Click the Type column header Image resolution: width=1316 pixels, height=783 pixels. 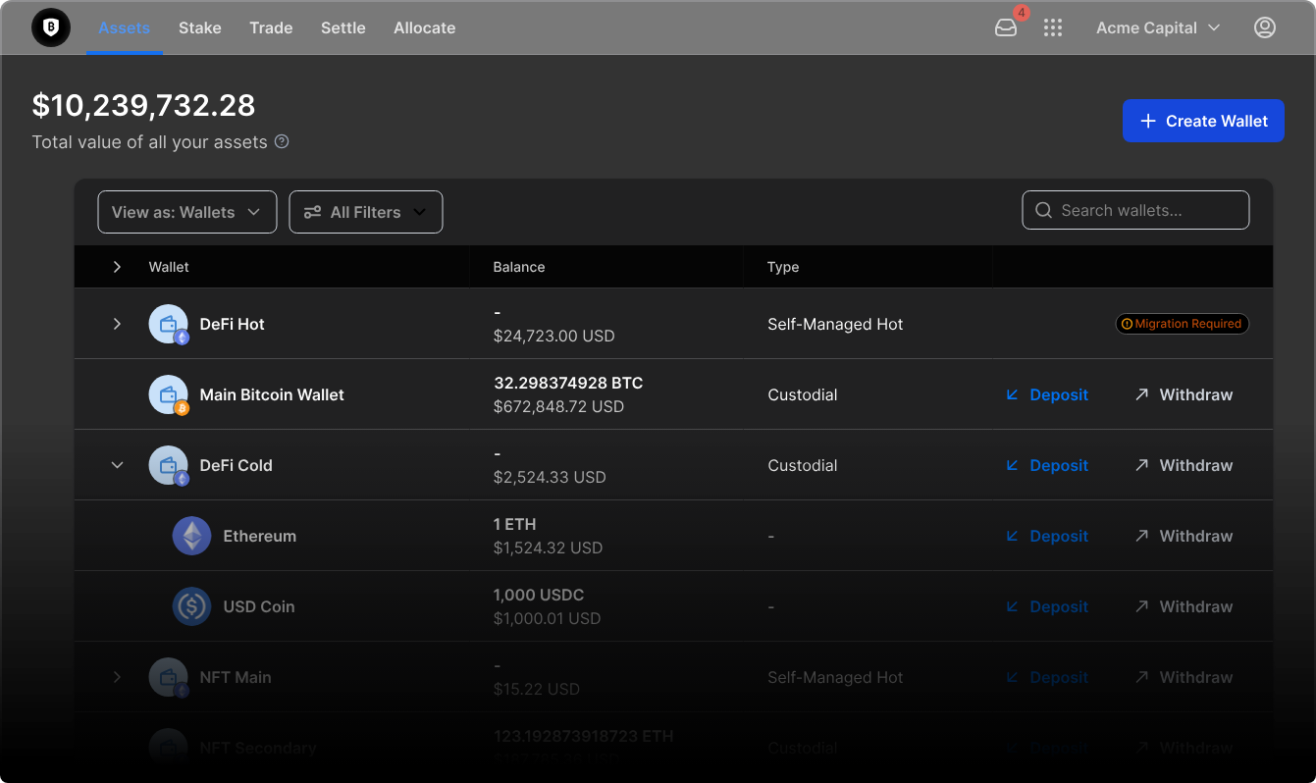pyautogui.click(x=783, y=267)
